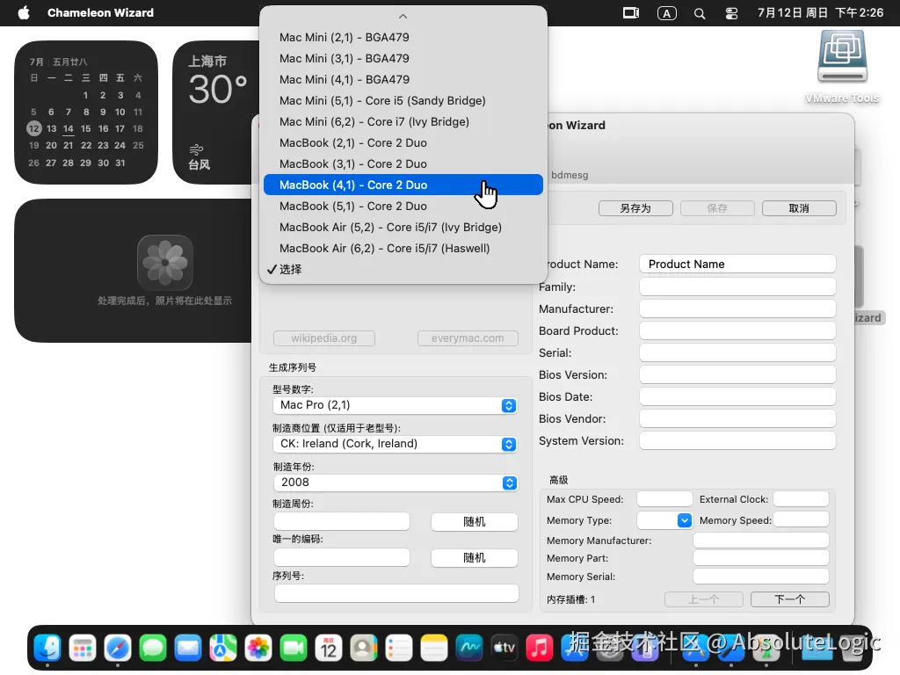Focus the Serial input field
The image size is (900, 675).
pos(737,352)
